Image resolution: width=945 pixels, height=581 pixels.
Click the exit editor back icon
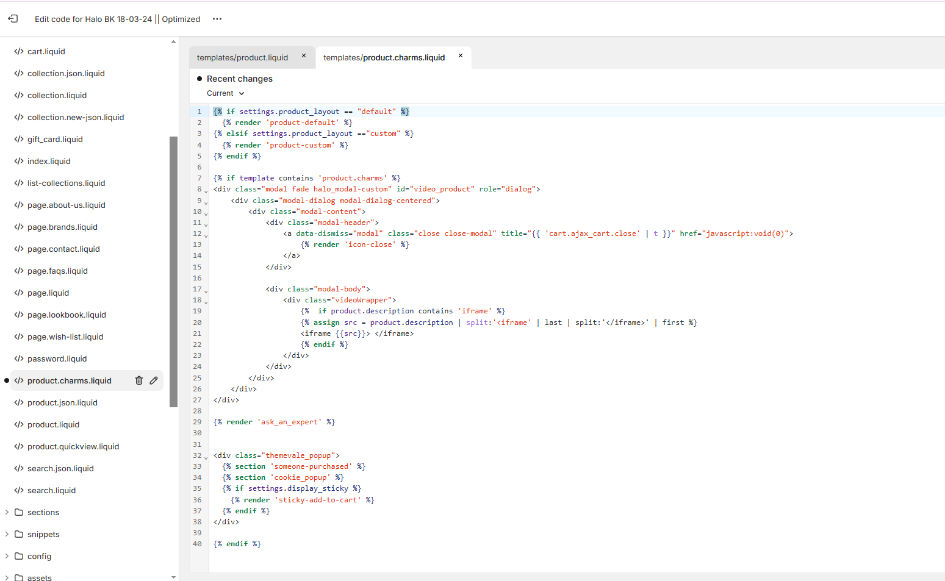pos(13,19)
